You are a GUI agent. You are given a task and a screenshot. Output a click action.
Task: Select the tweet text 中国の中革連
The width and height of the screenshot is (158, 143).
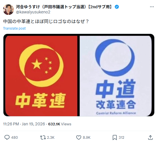[x=17, y=21]
